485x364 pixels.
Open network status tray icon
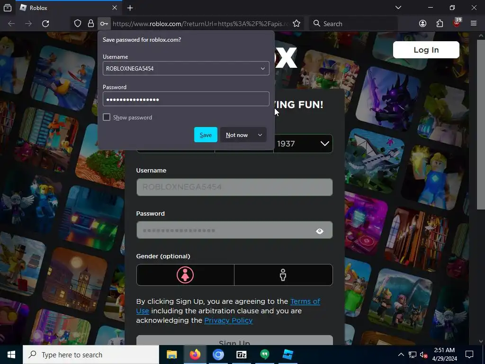(413, 355)
